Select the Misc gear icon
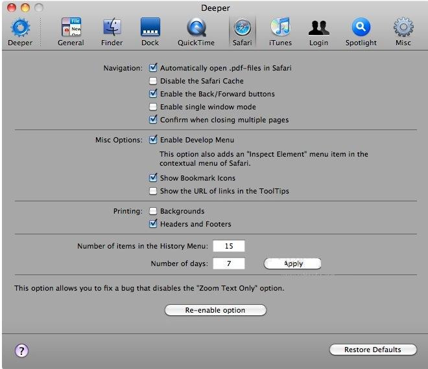 point(403,27)
